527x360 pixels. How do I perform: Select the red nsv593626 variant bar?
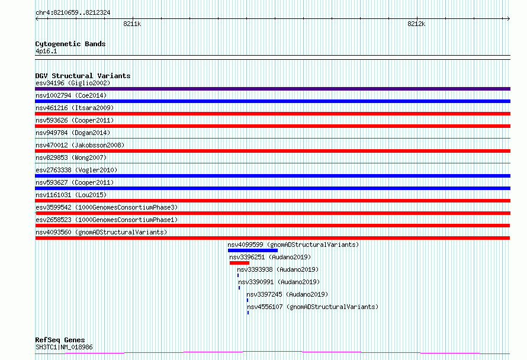tap(272, 126)
